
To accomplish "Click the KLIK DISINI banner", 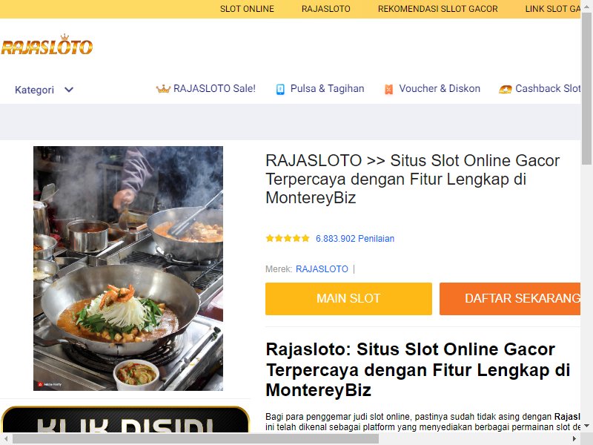I will (x=125, y=419).
